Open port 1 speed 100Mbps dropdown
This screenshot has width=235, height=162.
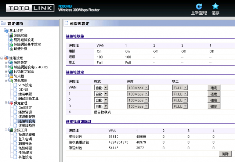pos(138,94)
